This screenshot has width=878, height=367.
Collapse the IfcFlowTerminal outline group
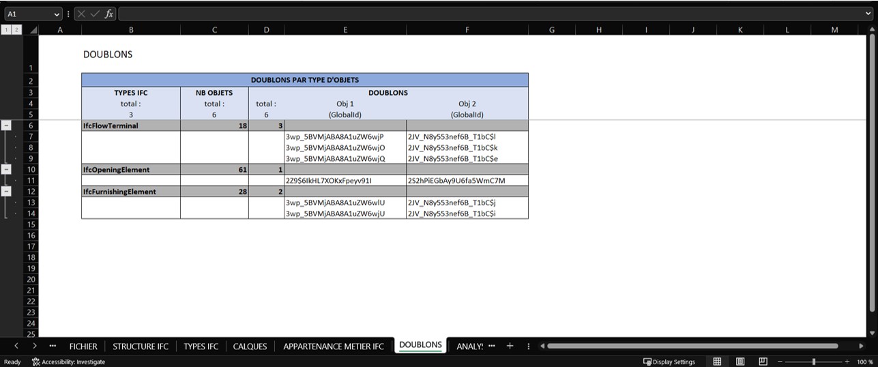tap(6, 126)
